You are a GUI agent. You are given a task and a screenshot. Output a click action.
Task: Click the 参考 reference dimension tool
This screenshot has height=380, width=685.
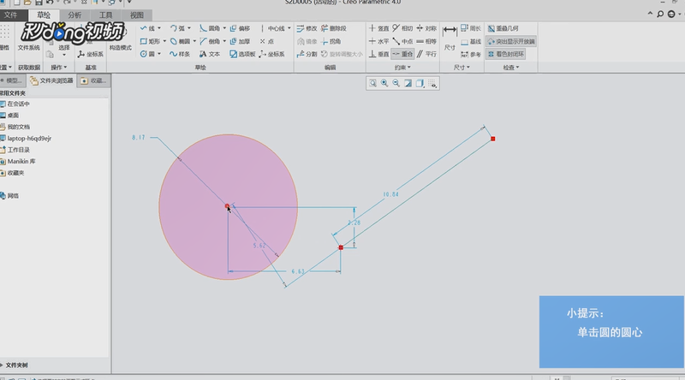470,54
